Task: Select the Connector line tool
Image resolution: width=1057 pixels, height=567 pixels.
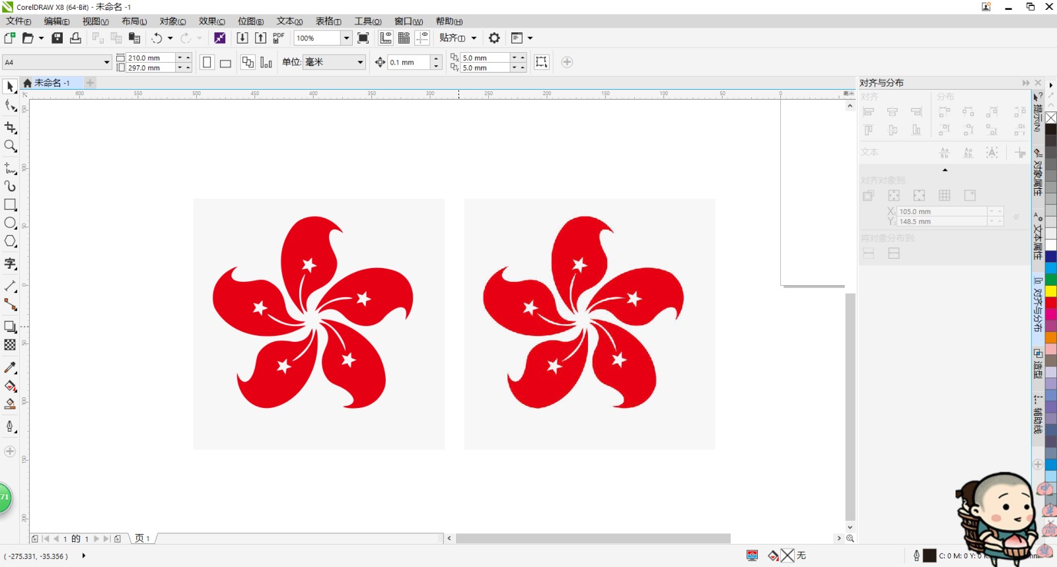Action: tap(10, 304)
